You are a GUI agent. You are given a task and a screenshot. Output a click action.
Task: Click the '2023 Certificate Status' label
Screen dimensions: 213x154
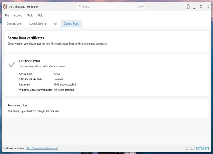point(31,79)
